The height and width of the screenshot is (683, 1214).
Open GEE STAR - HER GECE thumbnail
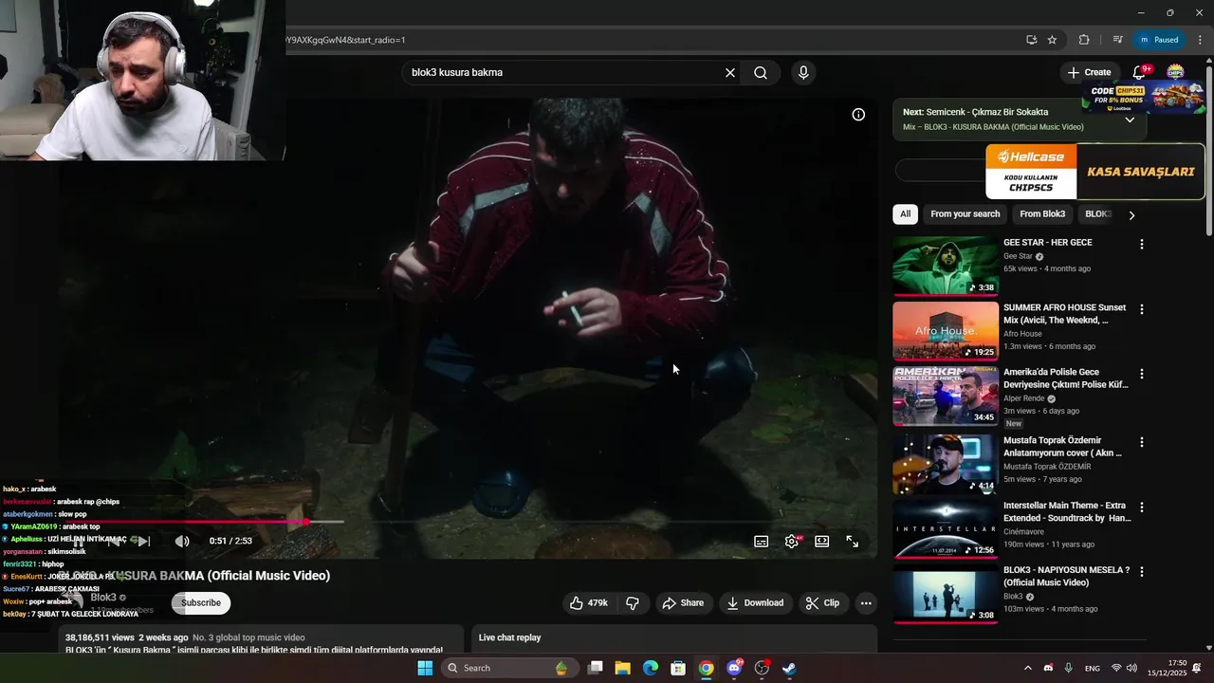945,266
